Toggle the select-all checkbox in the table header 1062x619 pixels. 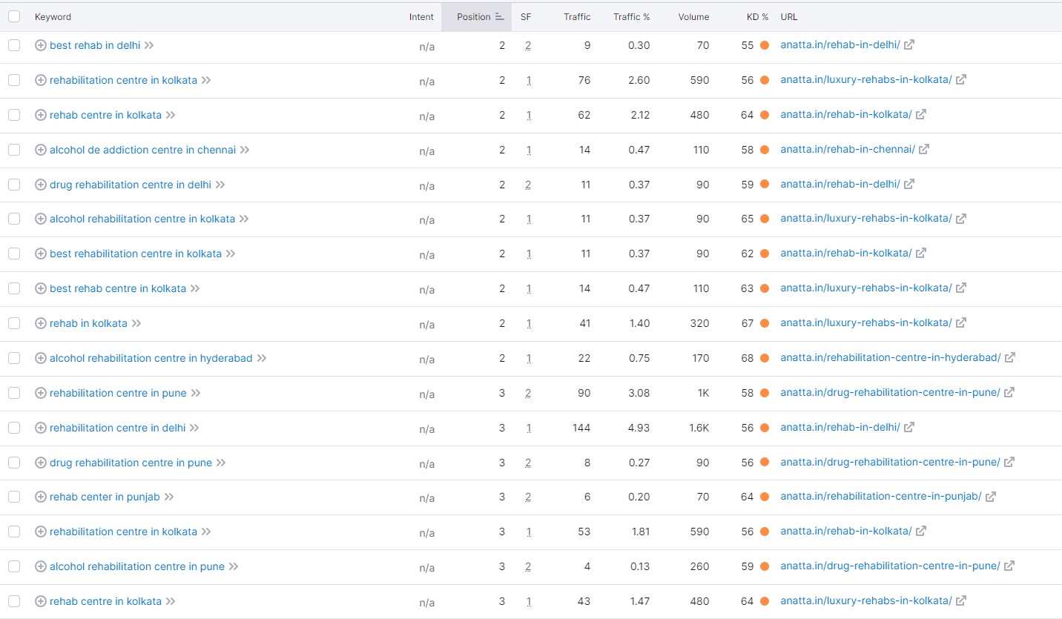(14, 16)
